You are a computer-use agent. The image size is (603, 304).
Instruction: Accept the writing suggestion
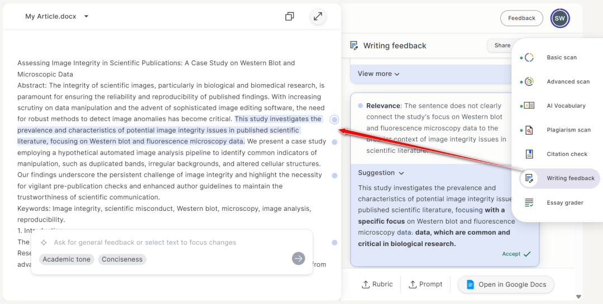pyautogui.click(x=516, y=254)
